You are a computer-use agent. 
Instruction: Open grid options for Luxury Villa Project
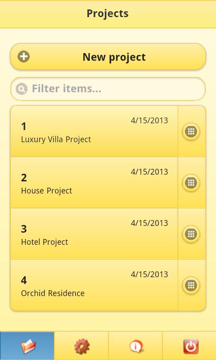(191, 131)
